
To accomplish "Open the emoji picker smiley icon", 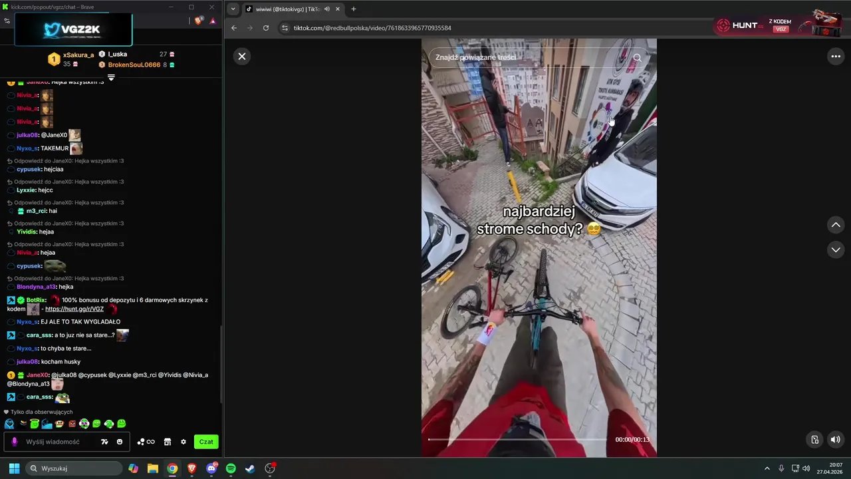I will pyautogui.click(x=120, y=442).
